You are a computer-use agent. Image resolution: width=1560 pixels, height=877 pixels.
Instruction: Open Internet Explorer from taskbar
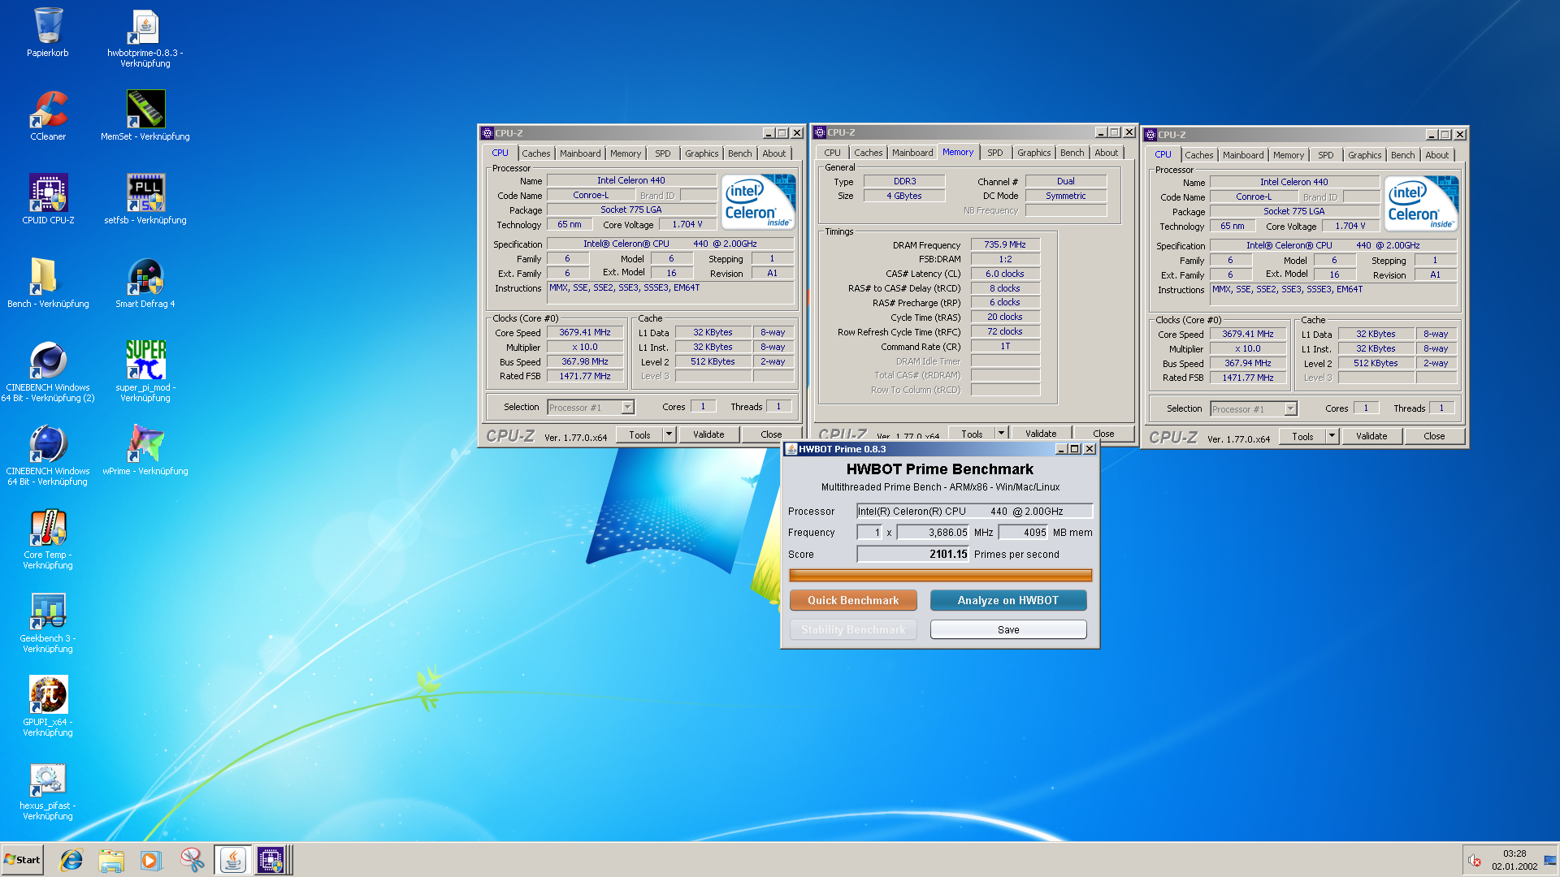[71, 860]
